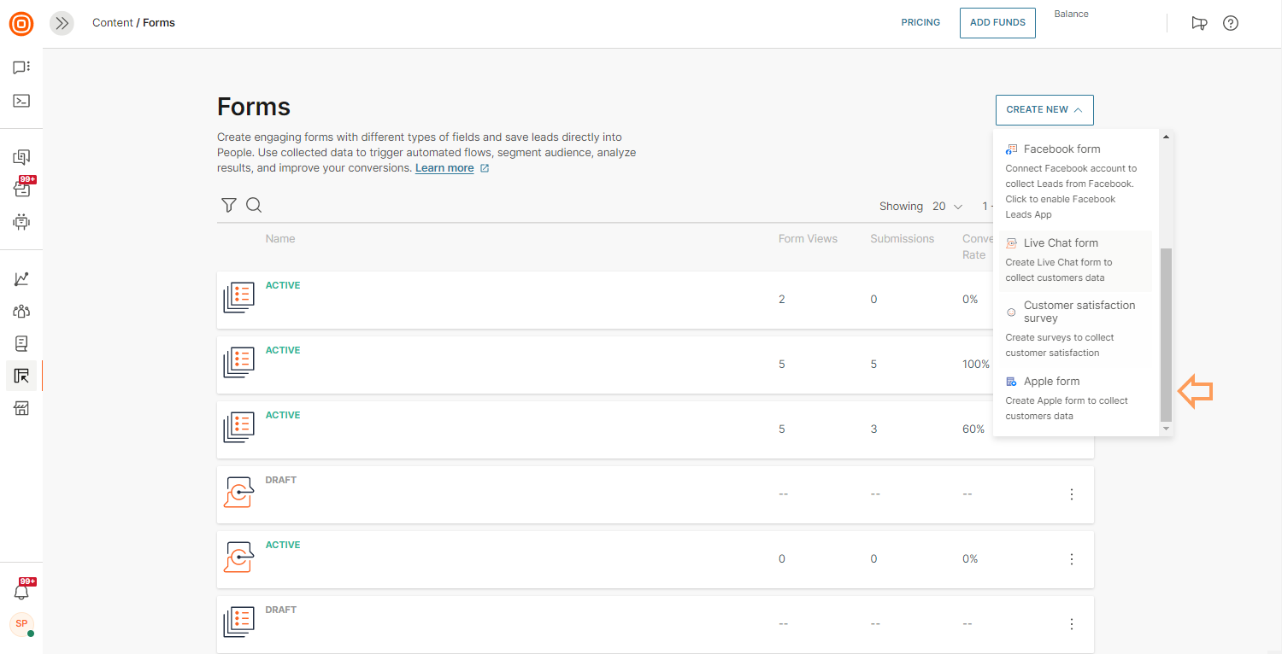Screen dimensions: 1282x654
Task: Select Live Chat form option
Action: pos(1061,243)
